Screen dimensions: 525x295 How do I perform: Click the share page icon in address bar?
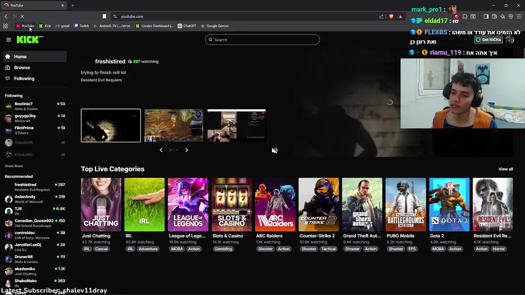(x=381, y=16)
